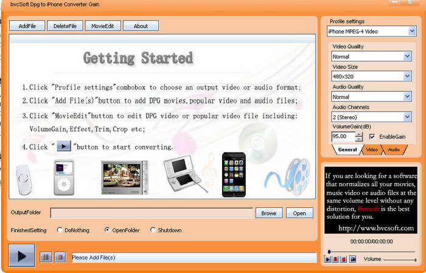
Task: Decrease VolumeGain using the down spinner arrow
Action: [359, 139]
